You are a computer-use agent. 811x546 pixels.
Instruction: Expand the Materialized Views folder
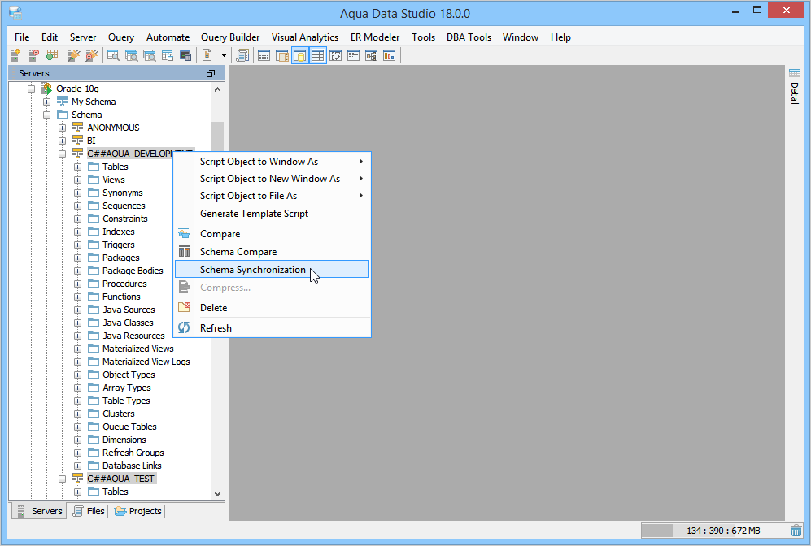tap(77, 349)
